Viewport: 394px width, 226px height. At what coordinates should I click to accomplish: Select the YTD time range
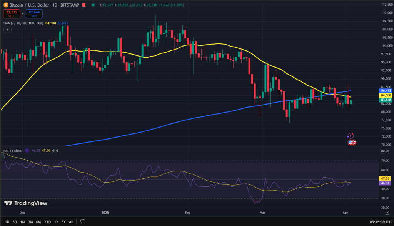pos(47,222)
